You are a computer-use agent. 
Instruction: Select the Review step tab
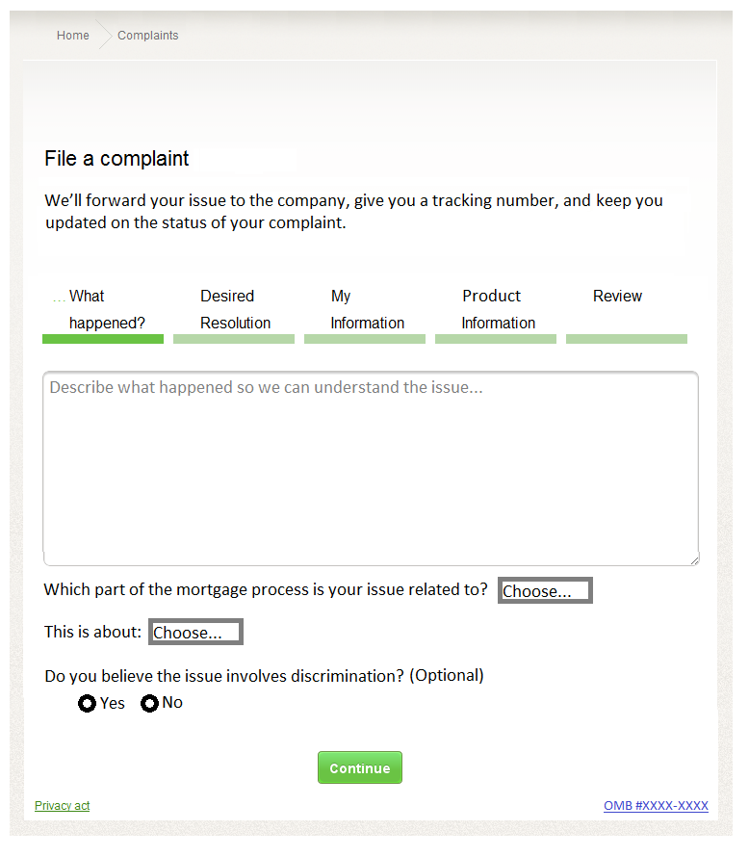pos(617,297)
